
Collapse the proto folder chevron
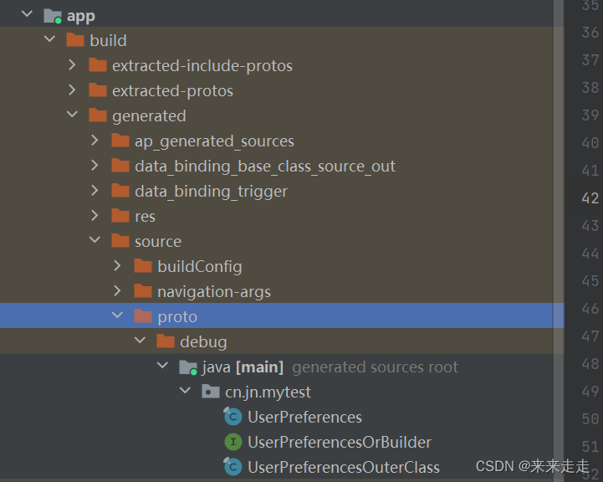coord(117,315)
